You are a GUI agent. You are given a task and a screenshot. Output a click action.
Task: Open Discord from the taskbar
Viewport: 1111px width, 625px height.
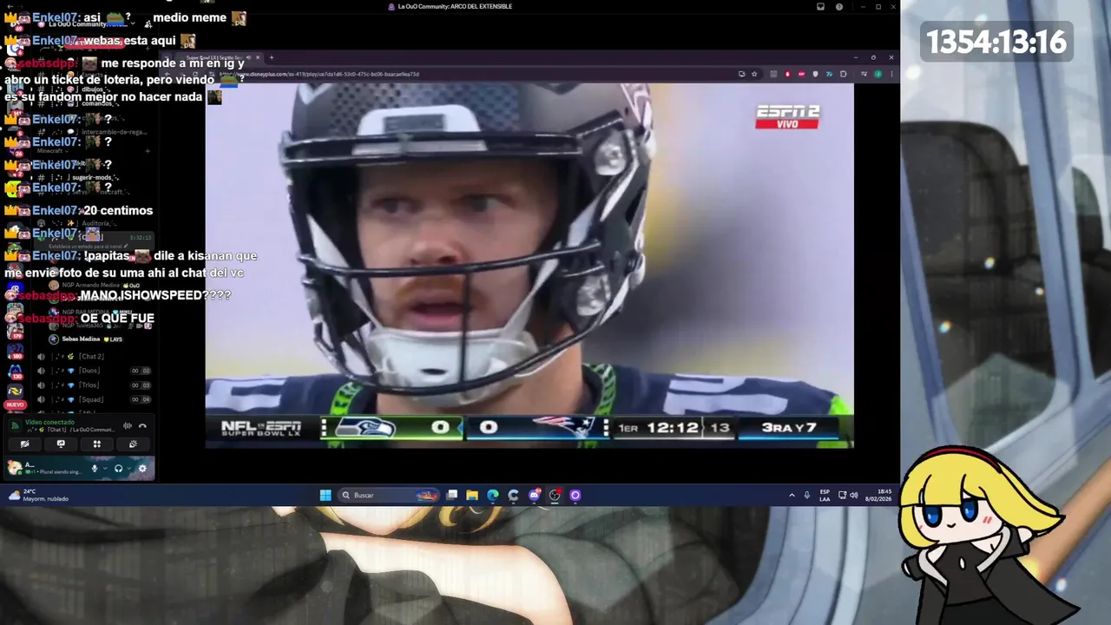(535, 495)
